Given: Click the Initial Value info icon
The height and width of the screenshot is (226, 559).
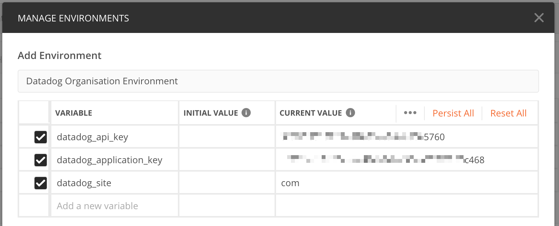Looking at the screenshot, I should [x=247, y=113].
